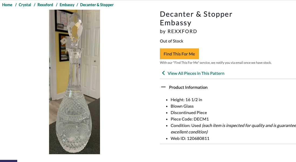296x162 pixels.
Task: Go to the Home breadcrumb link
Action: coord(7,5)
